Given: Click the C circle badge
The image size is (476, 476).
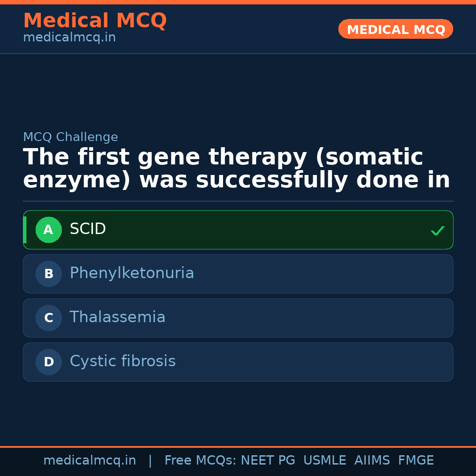Looking at the screenshot, I should [x=48, y=318].
